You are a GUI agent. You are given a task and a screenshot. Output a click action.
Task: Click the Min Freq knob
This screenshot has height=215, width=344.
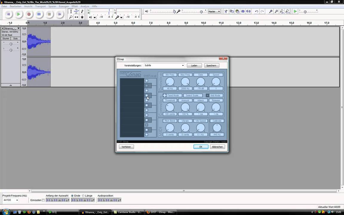(170, 82)
